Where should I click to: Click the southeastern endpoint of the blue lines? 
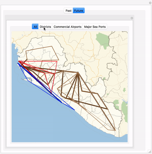(x=74, y=110)
